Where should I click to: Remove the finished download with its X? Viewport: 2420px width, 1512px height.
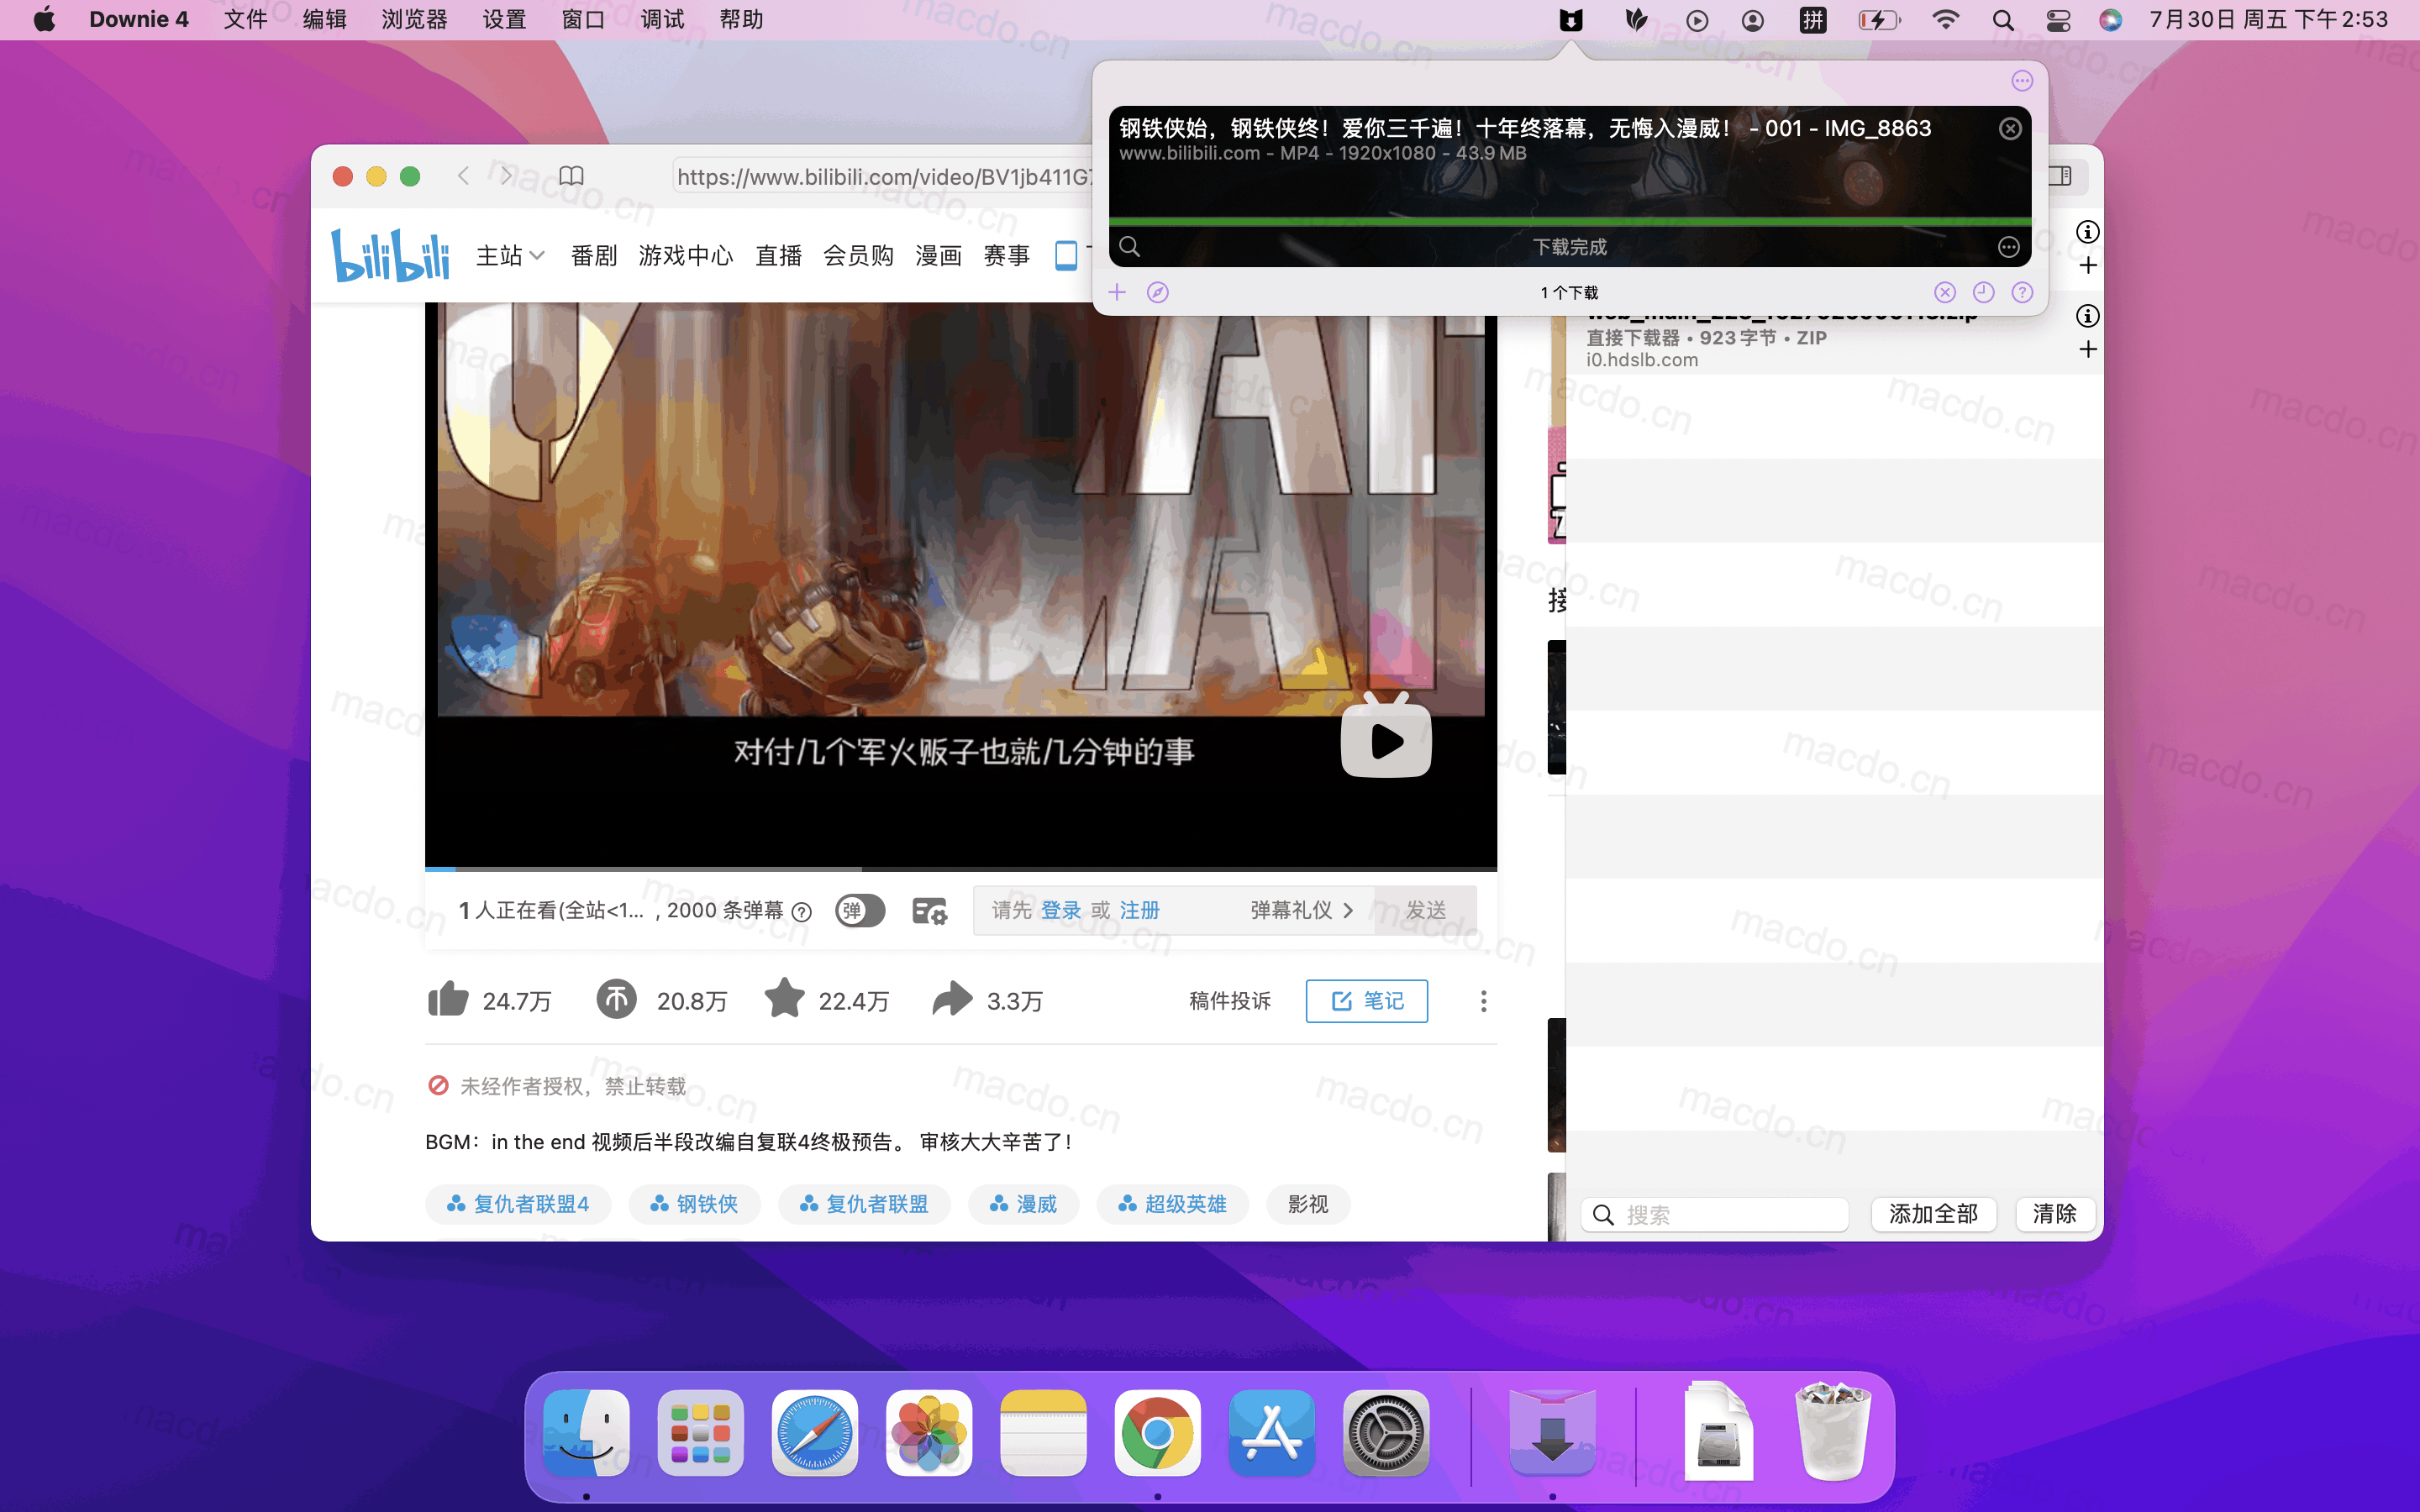click(x=2010, y=129)
